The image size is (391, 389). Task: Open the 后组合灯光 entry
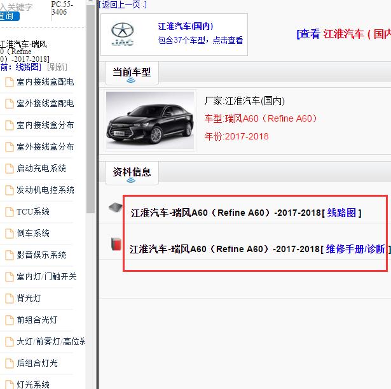click(37, 363)
